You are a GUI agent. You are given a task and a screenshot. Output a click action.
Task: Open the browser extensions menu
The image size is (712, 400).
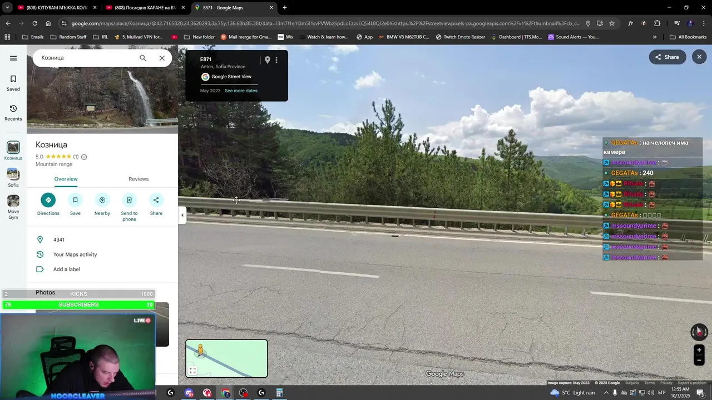pyautogui.click(x=657, y=23)
